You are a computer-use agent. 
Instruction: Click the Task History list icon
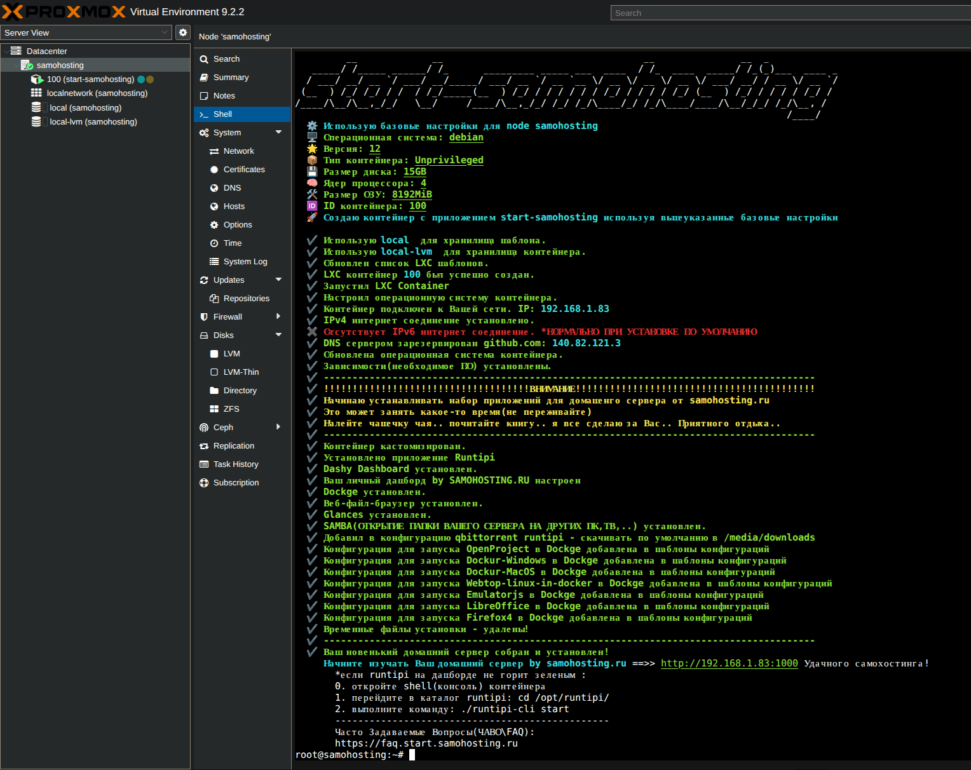tap(204, 464)
